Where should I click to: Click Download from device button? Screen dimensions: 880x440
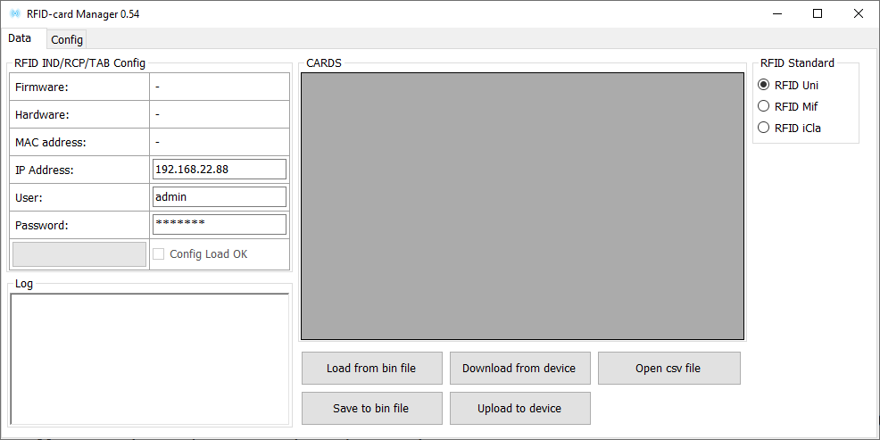[x=519, y=369]
